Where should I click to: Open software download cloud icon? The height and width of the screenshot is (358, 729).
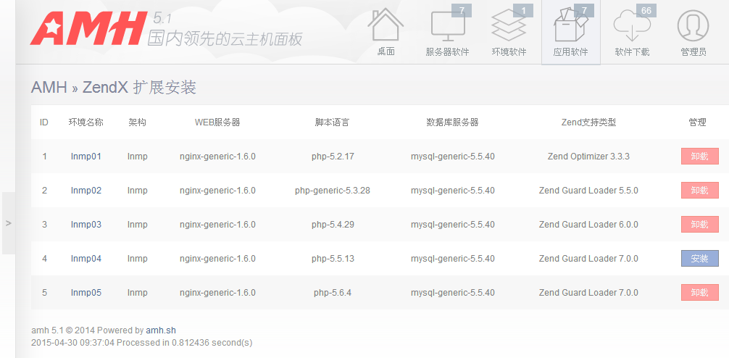pos(631,26)
